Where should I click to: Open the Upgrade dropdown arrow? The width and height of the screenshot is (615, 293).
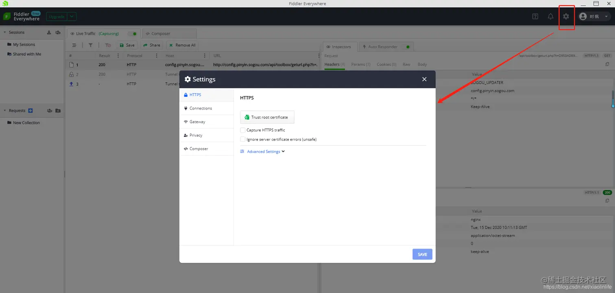pyautogui.click(x=72, y=17)
